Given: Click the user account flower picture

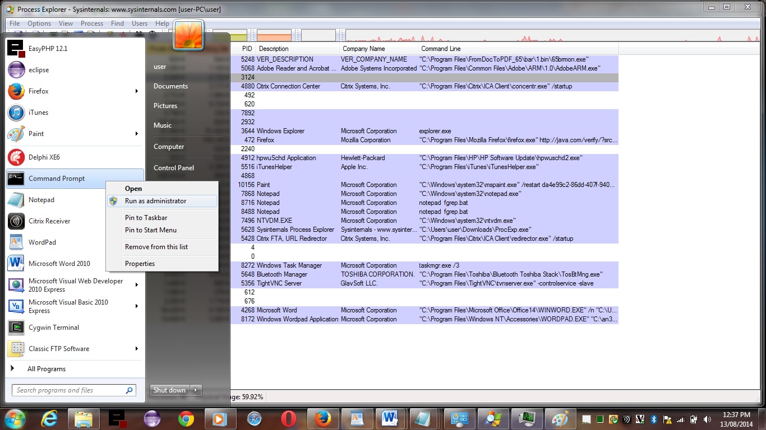Looking at the screenshot, I should click(188, 35).
